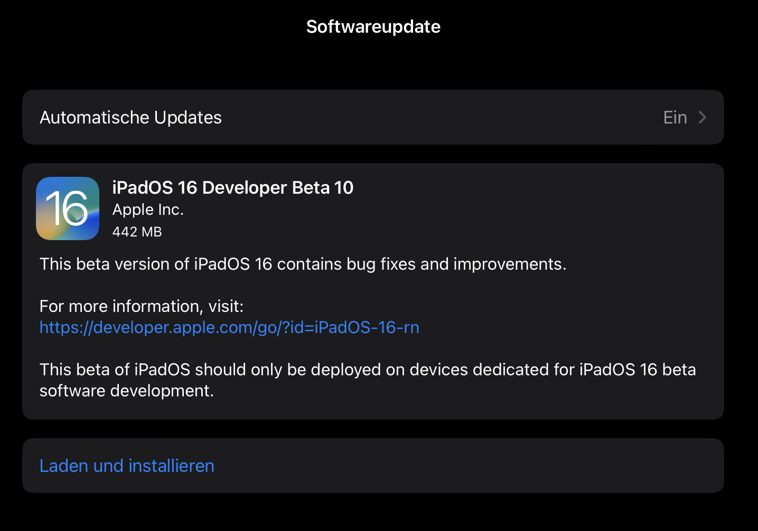Click the beta deployment warning paragraph

tap(367, 369)
